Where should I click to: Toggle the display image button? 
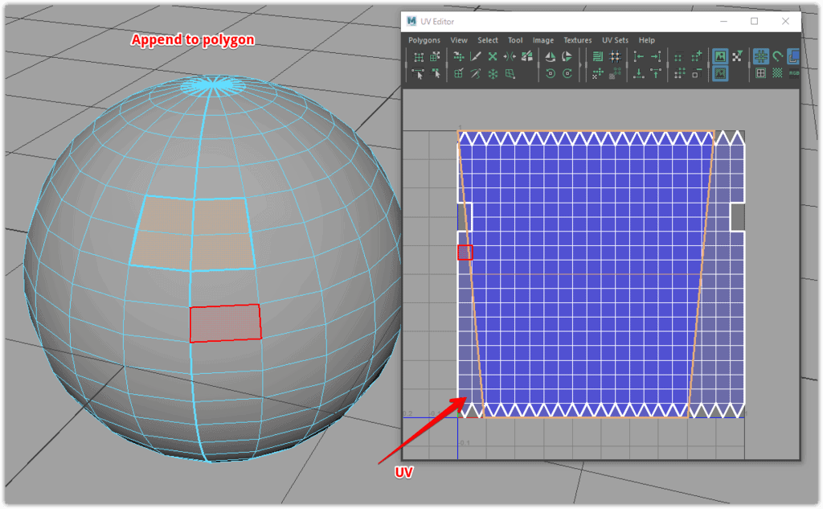click(x=720, y=57)
